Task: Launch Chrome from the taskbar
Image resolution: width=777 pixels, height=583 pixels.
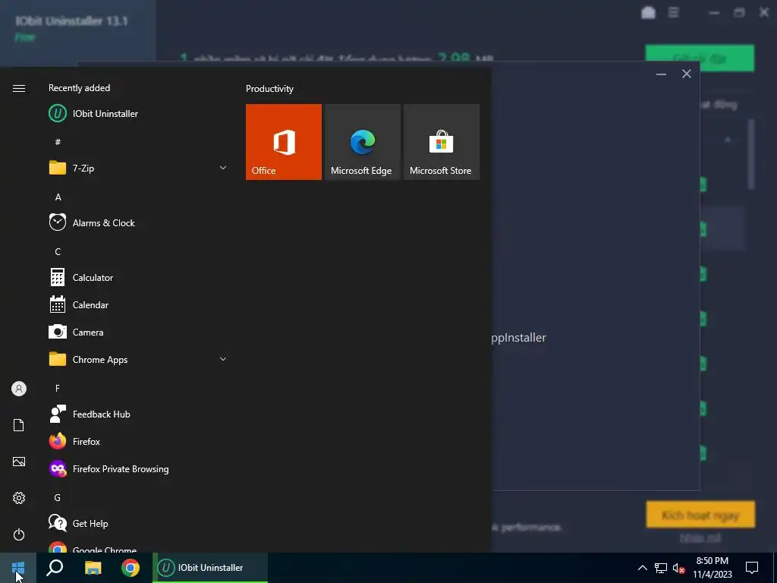Action: pyautogui.click(x=131, y=568)
